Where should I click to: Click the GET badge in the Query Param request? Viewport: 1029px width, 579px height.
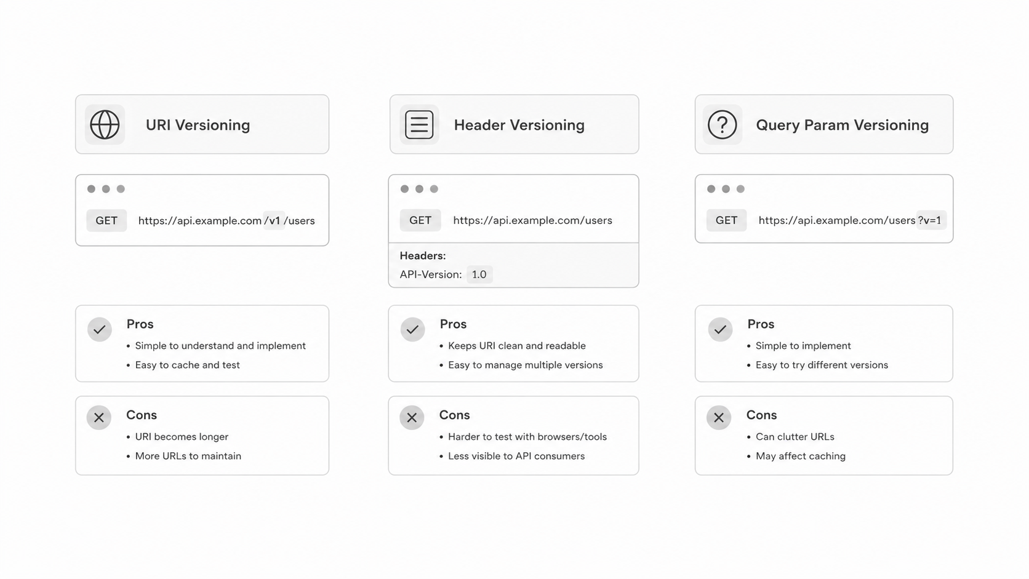[x=726, y=220]
